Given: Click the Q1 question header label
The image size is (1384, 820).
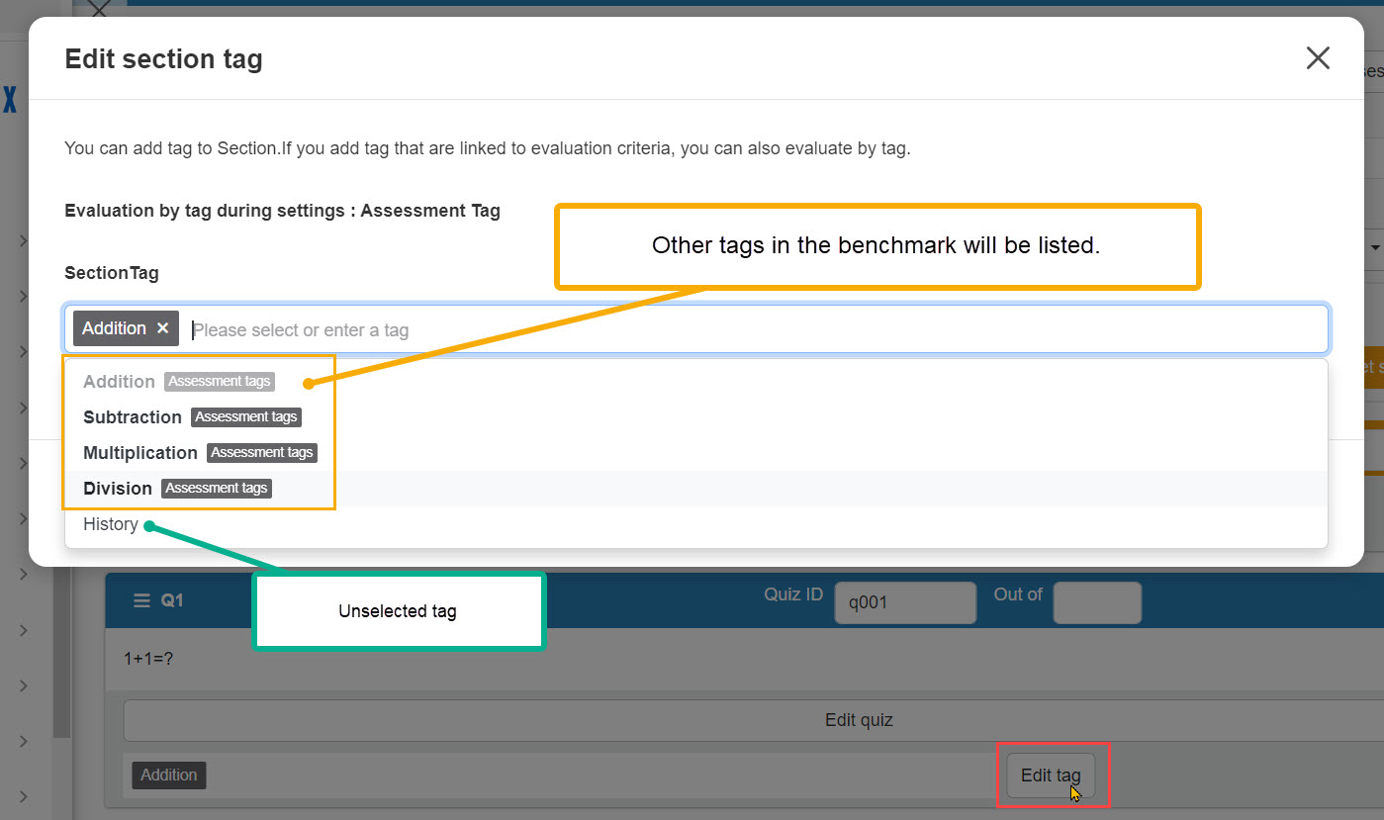Looking at the screenshot, I should pyautogui.click(x=172, y=600).
